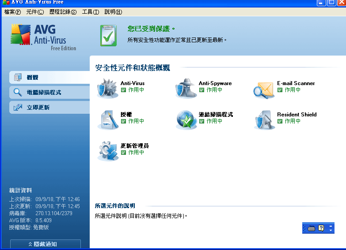Open the 連結掃描程式 globe icon

click(x=186, y=119)
